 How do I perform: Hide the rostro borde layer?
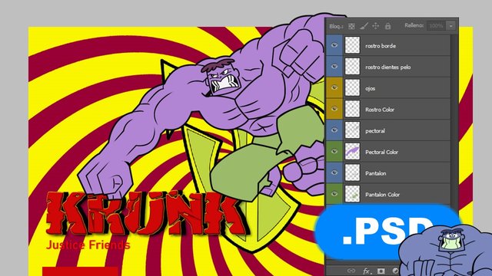click(334, 45)
